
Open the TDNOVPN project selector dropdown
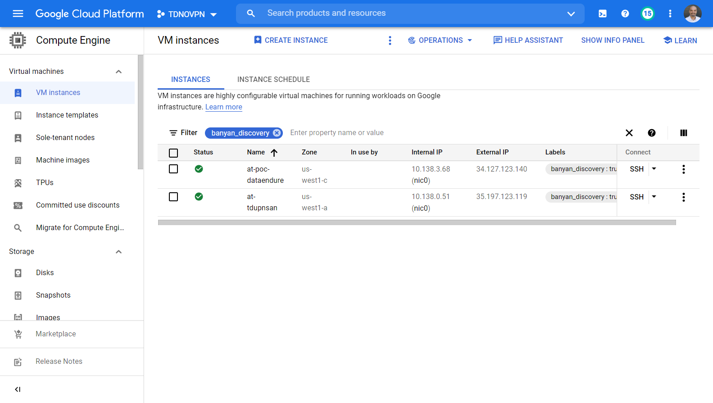[x=186, y=14]
